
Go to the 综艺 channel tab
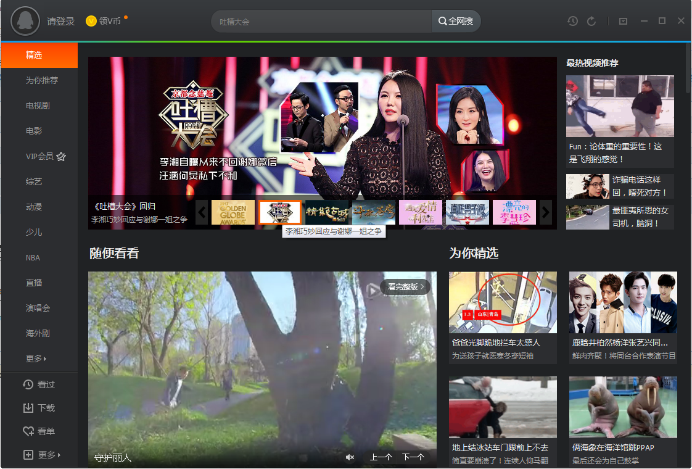point(34,181)
